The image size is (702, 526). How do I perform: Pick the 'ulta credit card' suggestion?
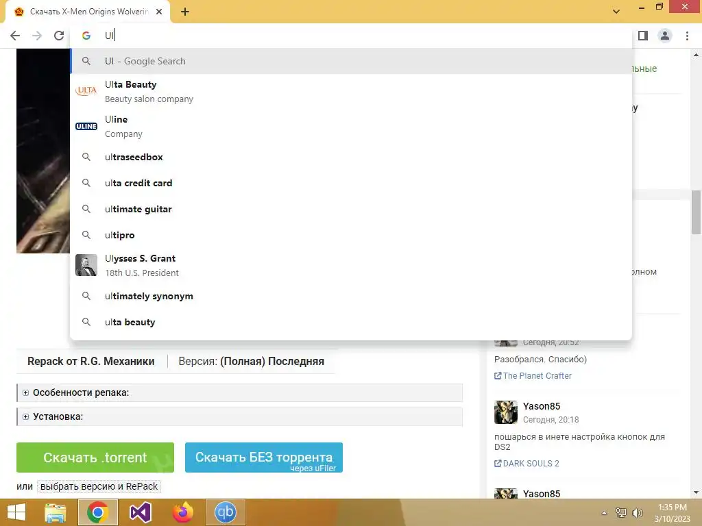(351, 183)
